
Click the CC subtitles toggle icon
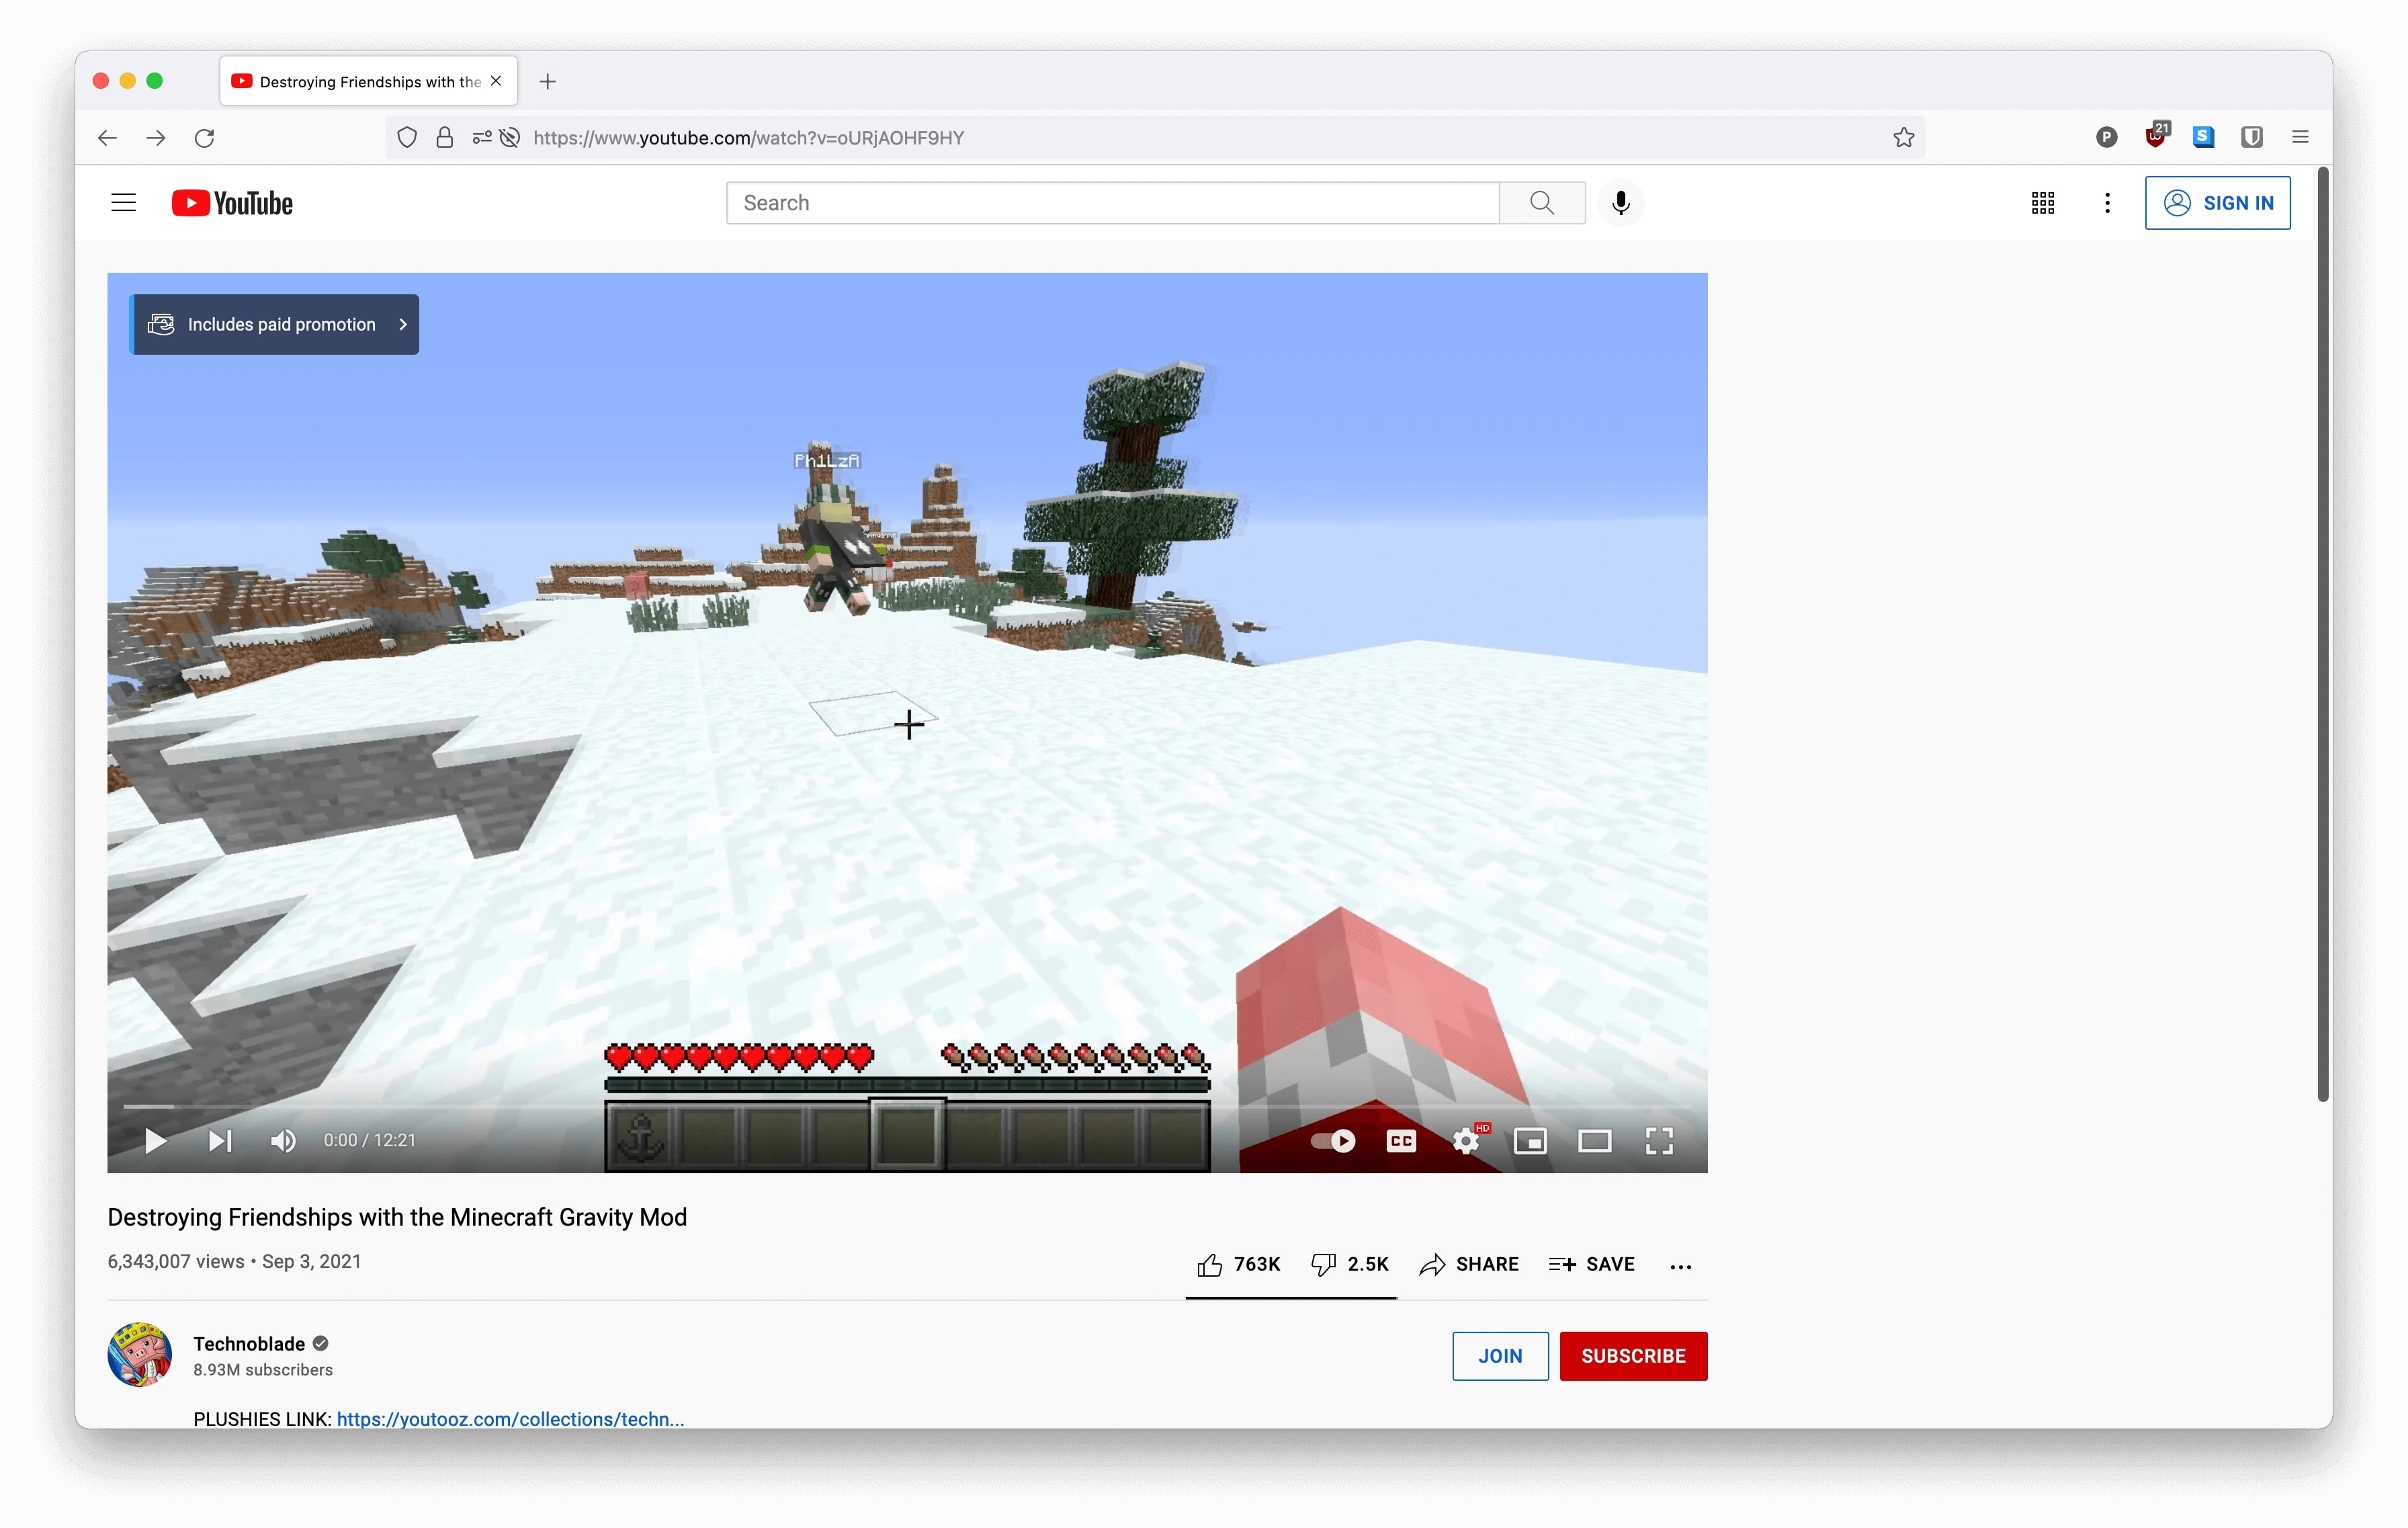coord(1401,1140)
